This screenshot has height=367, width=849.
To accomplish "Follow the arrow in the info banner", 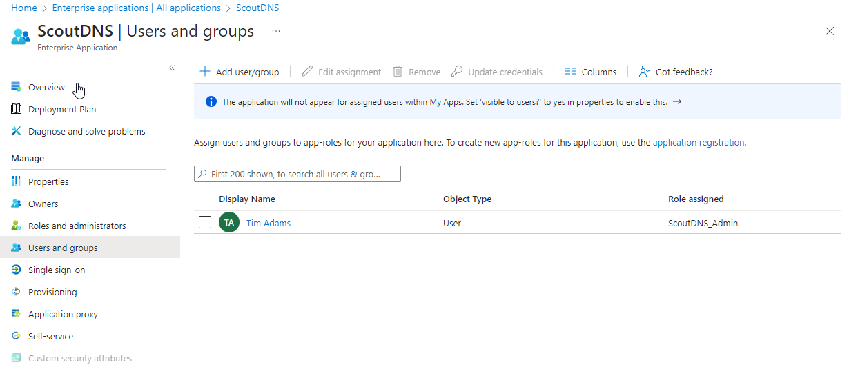I will pos(677,101).
